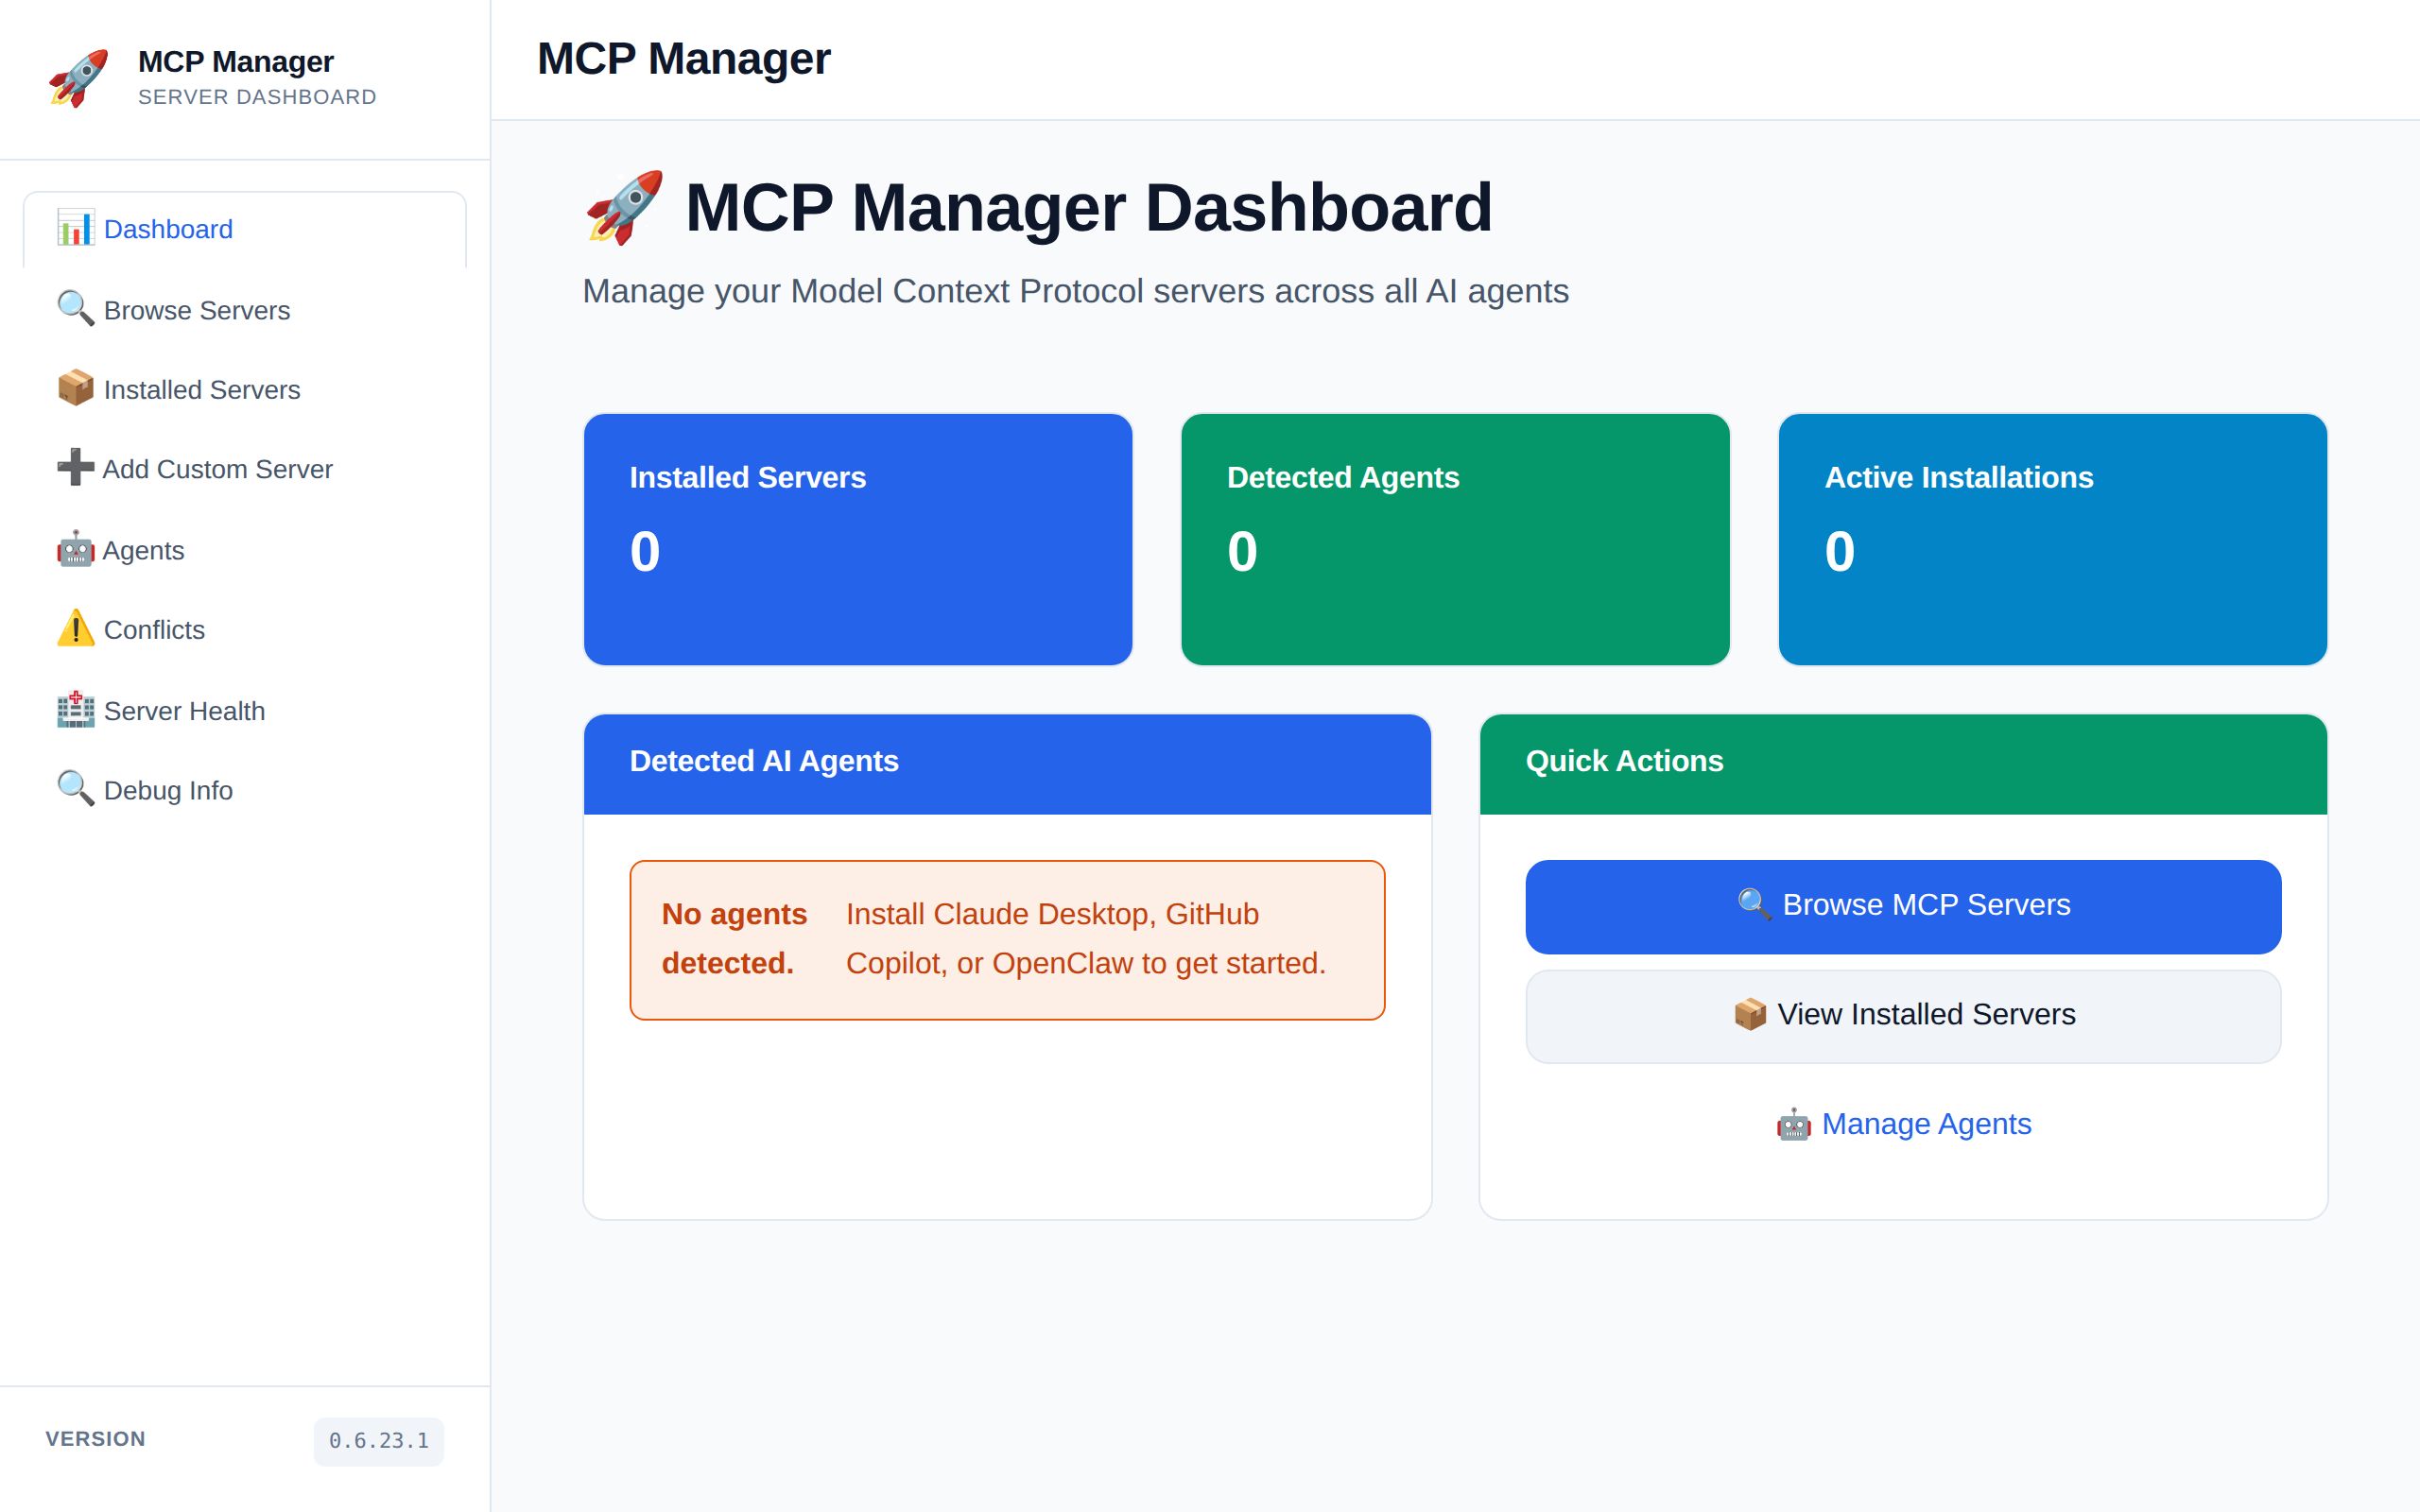2420x1512 pixels.
Task: Click the SERVER DASHBOARD sidebar subtitle
Action: [x=257, y=97]
